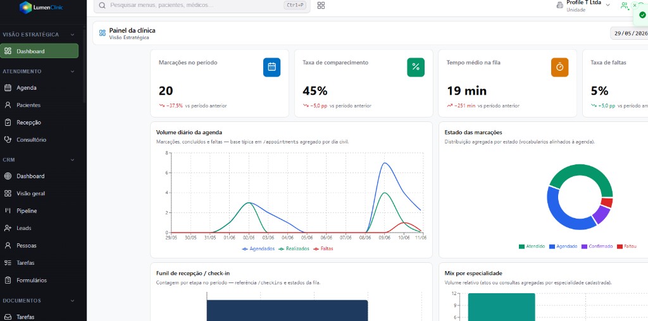Open Formulários in sidebar
This screenshot has height=321, width=648.
(40, 280)
